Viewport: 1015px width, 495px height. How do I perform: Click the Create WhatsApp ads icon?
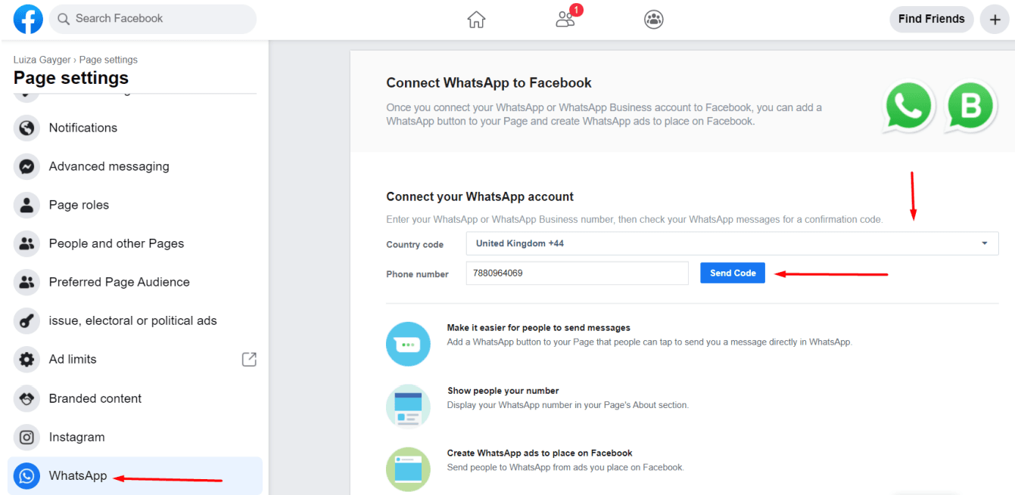(408, 469)
